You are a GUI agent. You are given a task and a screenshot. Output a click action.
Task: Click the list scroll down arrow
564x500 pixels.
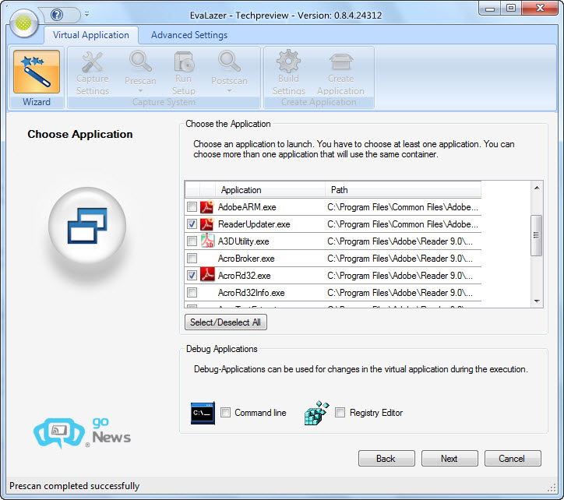tap(537, 301)
